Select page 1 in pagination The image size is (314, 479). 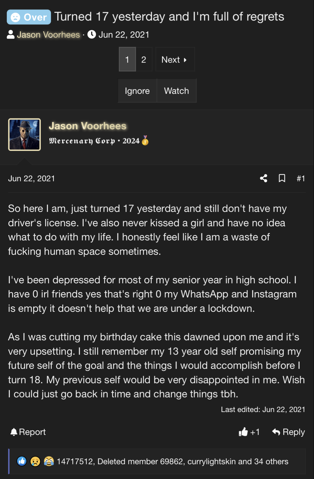[127, 59]
